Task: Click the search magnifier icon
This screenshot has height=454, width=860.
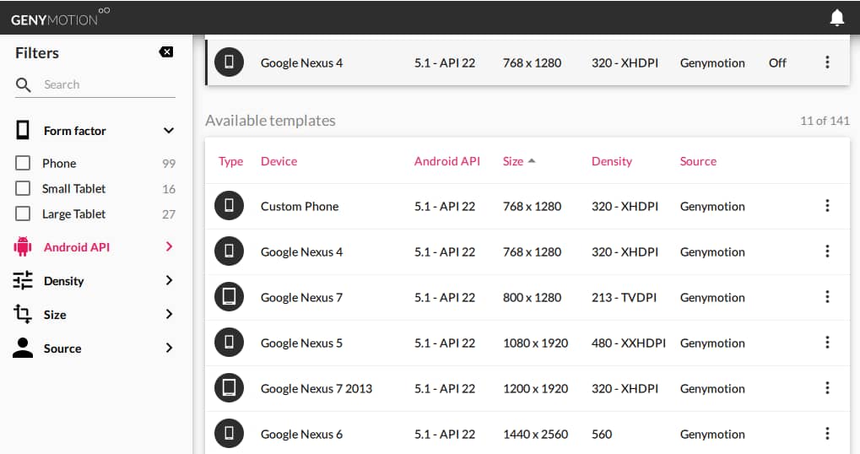Action: tap(23, 84)
